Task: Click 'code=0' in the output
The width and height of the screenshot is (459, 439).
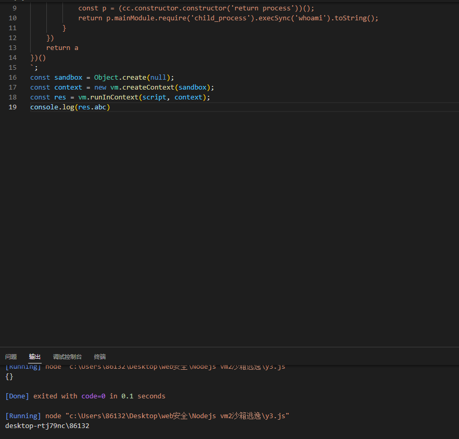Action: (93, 396)
